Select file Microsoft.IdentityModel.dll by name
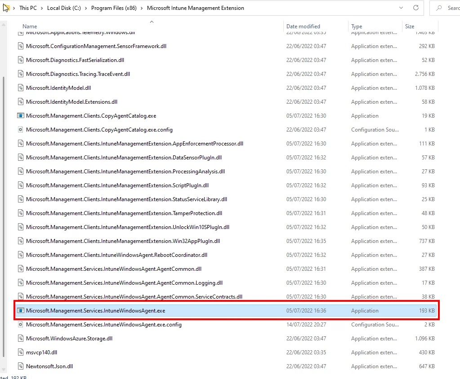This screenshot has width=460, height=379. click(x=58, y=88)
